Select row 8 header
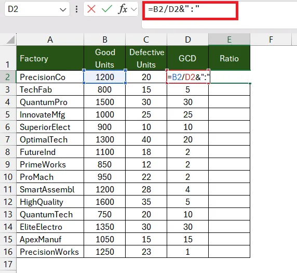The image size is (297, 273). [x=8, y=152]
